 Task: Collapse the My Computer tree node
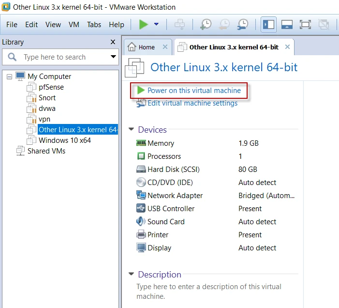coord(9,77)
